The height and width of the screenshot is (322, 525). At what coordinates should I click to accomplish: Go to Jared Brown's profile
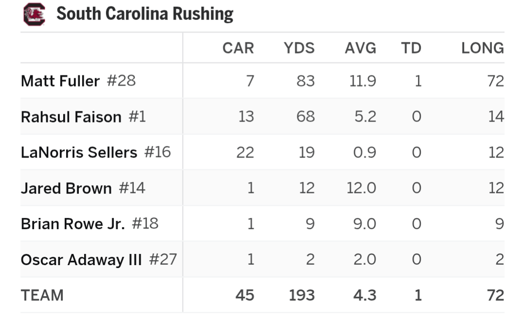click(x=66, y=188)
